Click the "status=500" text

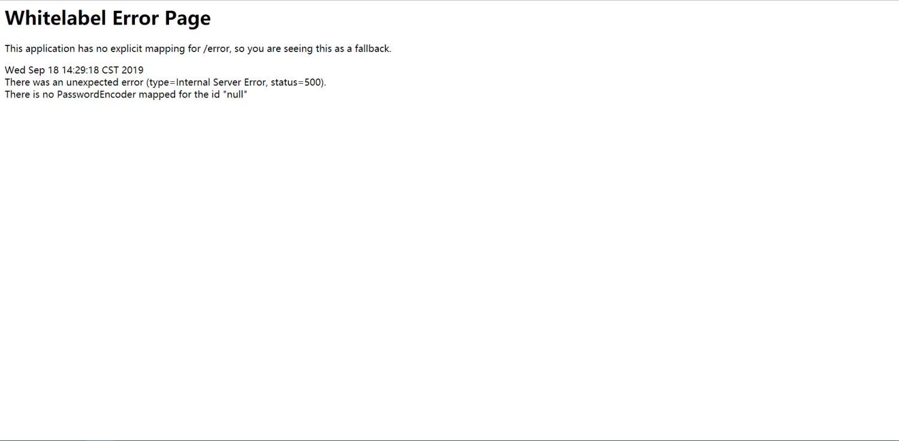pos(297,83)
